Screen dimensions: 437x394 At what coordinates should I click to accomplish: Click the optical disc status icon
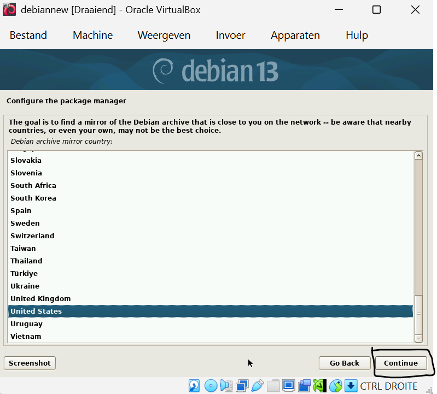pyautogui.click(x=211, y=386)
